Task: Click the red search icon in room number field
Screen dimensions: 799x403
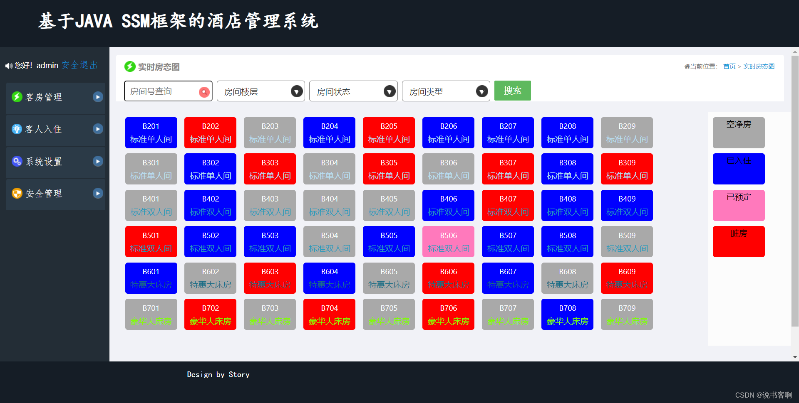Action: 204,92
